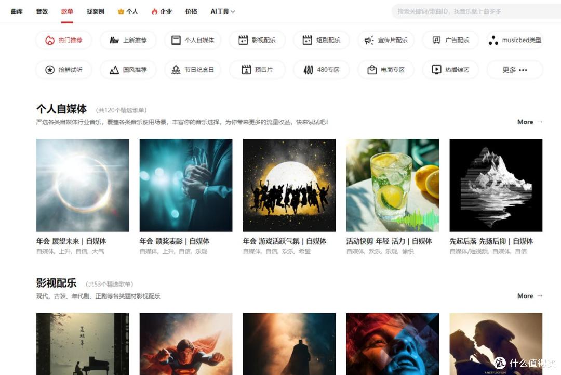Click the play screen icon for 热播综艺
The image size is (561, 375).
(436, 70)
